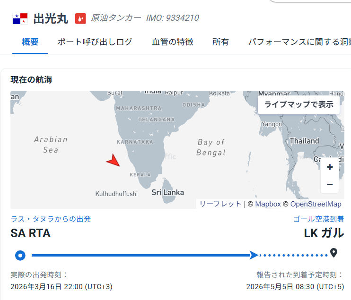Image resolution: width=351 pixels, height=300 pixels.
Task: Click the 現在の航海 heading
Action: (x=31, y=79)
